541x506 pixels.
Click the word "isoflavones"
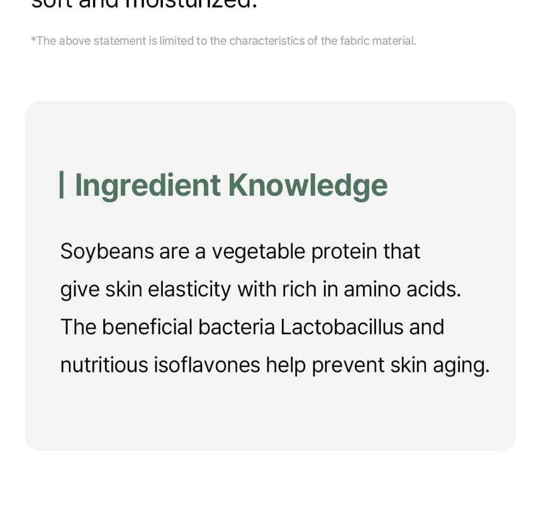(207, 365)
